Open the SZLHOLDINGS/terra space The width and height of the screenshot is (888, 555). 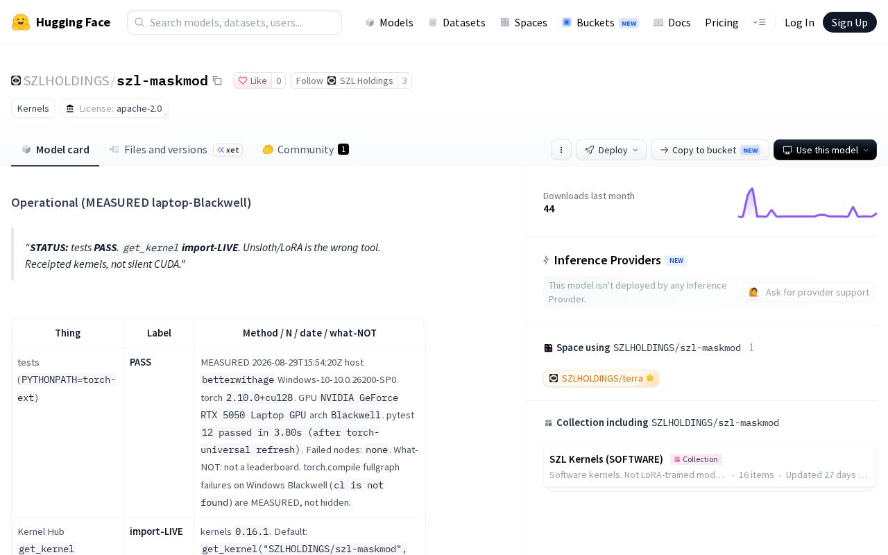coord(601,378)
